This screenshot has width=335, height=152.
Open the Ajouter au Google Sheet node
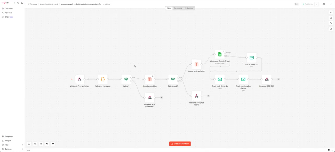(220, 54)
